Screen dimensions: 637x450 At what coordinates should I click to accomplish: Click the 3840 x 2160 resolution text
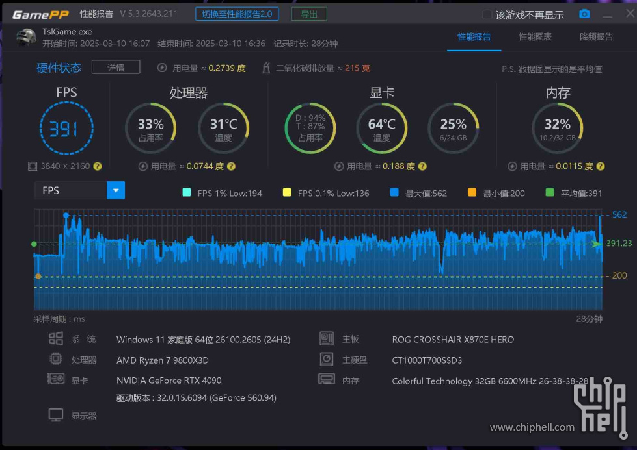click(x=65, y=166)
